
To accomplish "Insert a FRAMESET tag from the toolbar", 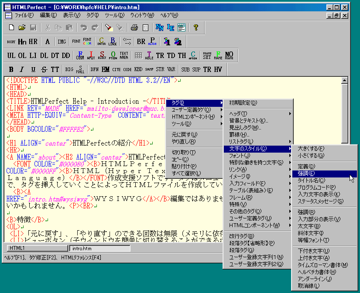I will (x=207, y=55).
